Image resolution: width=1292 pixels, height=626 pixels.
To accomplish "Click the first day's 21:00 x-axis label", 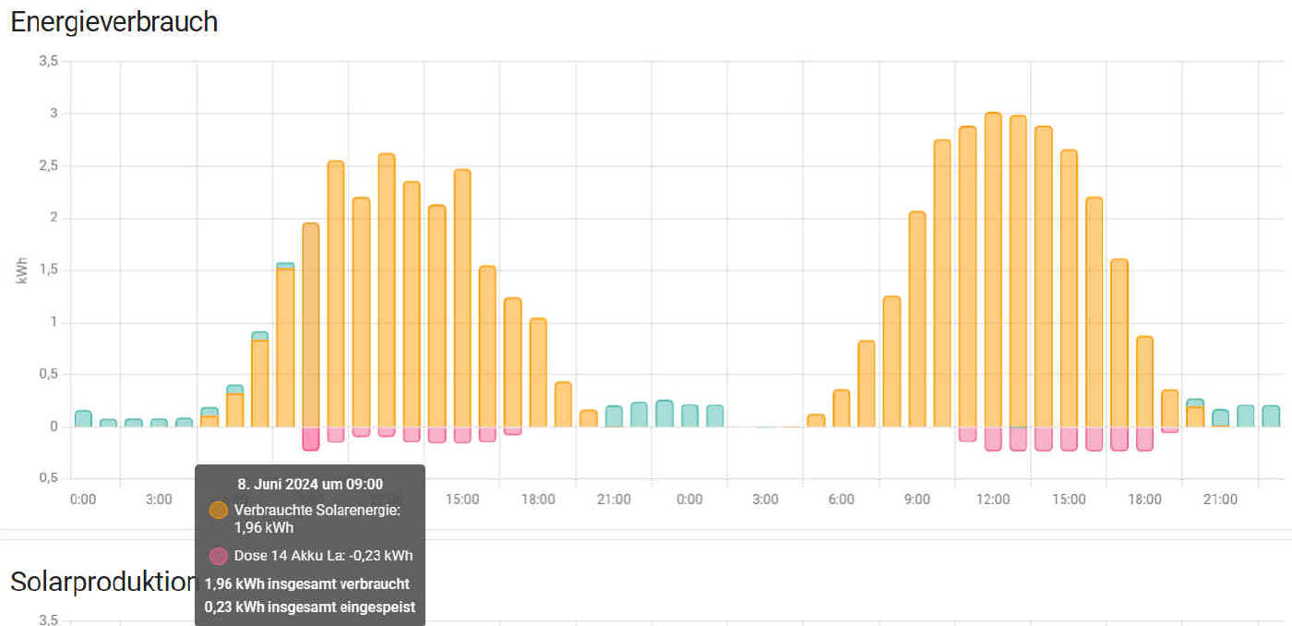I will tap(614, 500).
